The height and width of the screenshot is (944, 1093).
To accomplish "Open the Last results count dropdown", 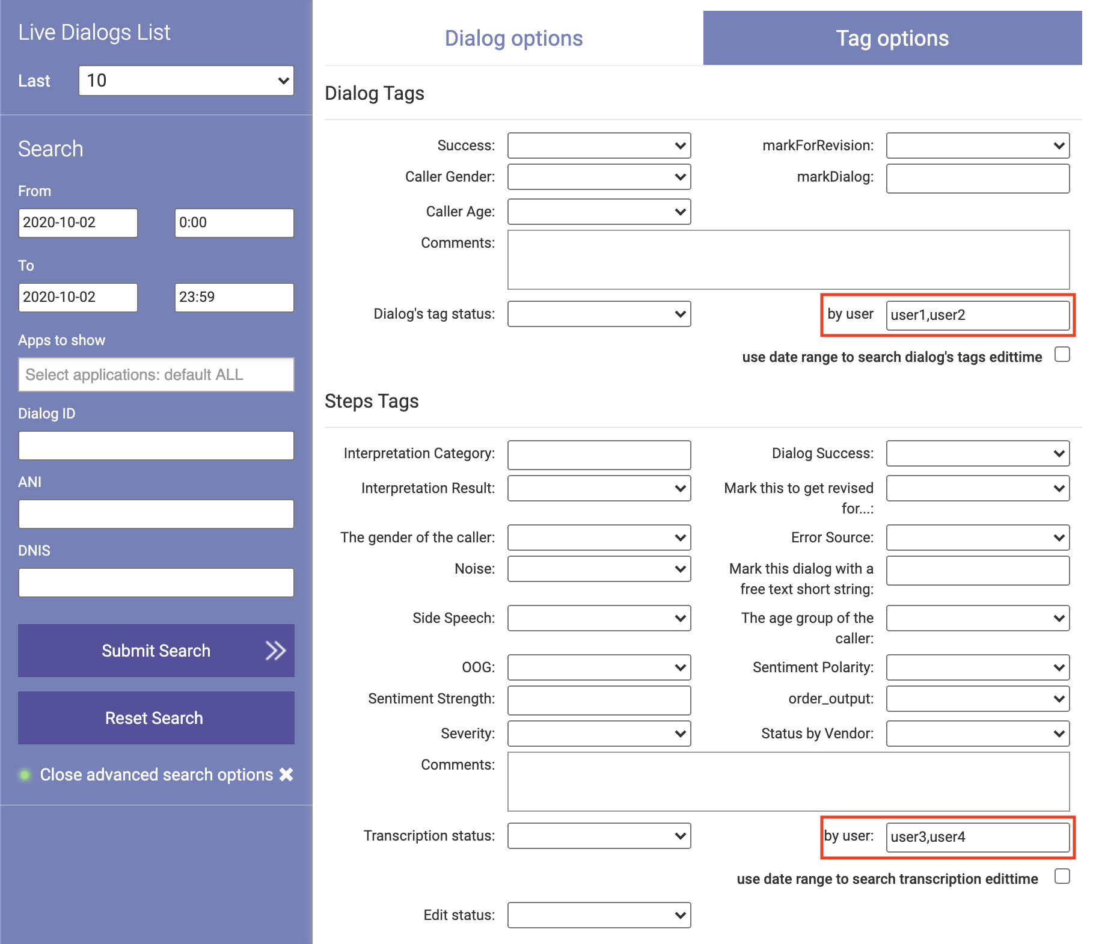I will 186,80.
